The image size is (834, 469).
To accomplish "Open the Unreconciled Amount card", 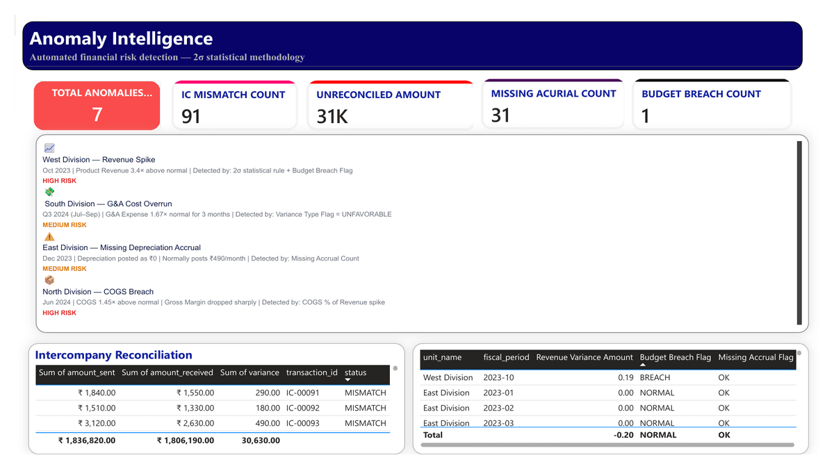I will (x=391, y=105).
